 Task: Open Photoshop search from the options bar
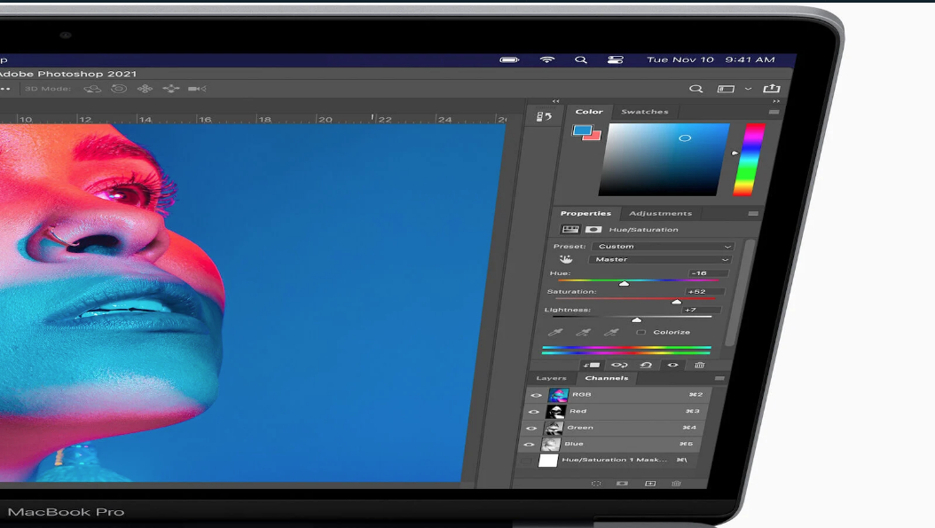pos(695,89)
